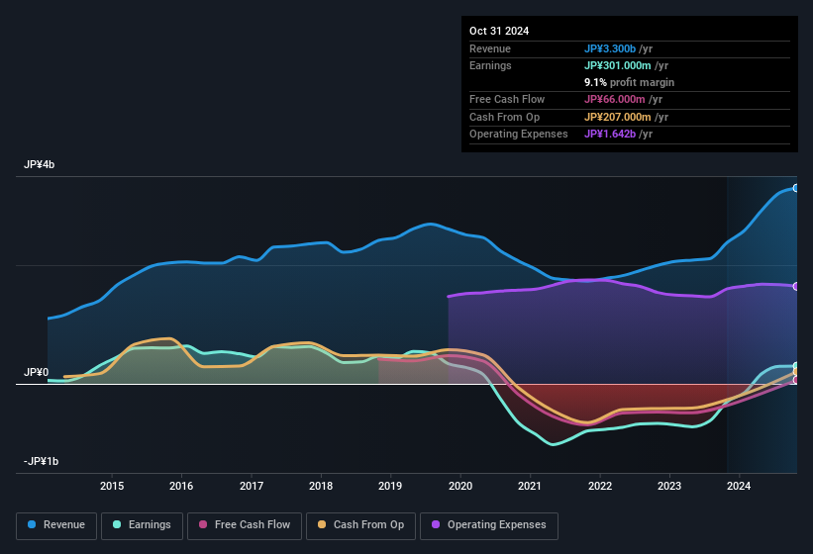Click the Oct 31 2024 tooltip date

[x=499, y=31]
